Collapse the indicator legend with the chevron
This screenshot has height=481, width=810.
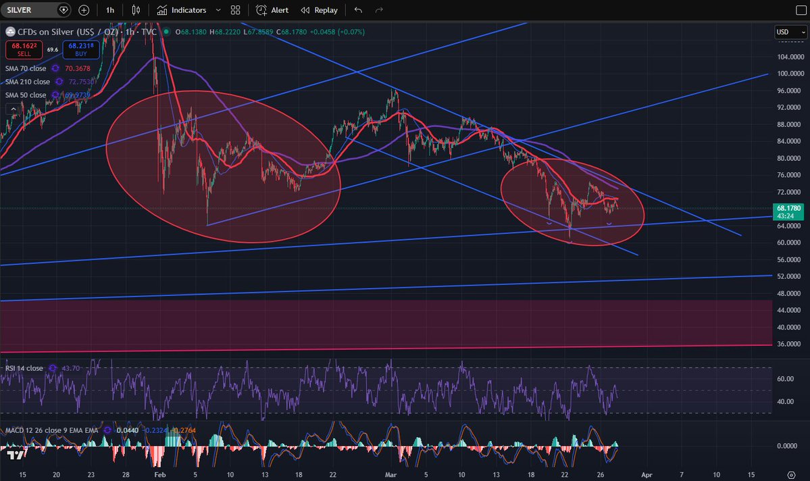click(x=14, y=109)
